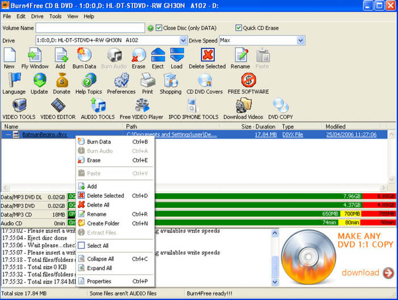This screenshot has height=300, width=398.
Task: Click the Rename toolbar icon
Action: 241,55
